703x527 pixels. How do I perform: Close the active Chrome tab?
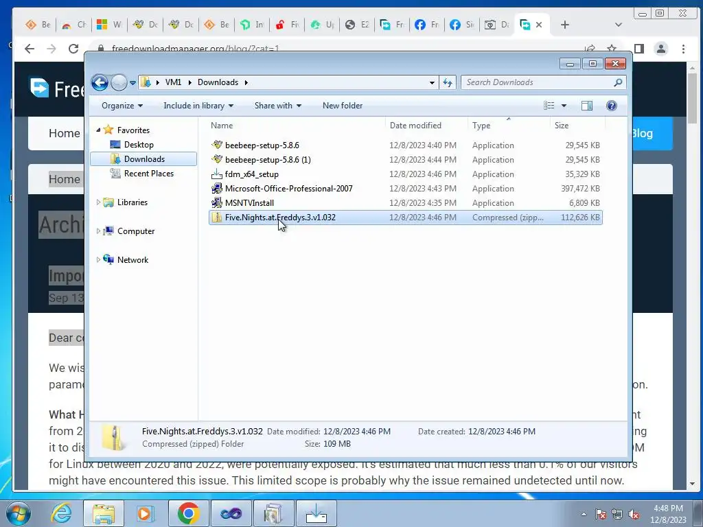pyautogui.click(x=539, y=25)
